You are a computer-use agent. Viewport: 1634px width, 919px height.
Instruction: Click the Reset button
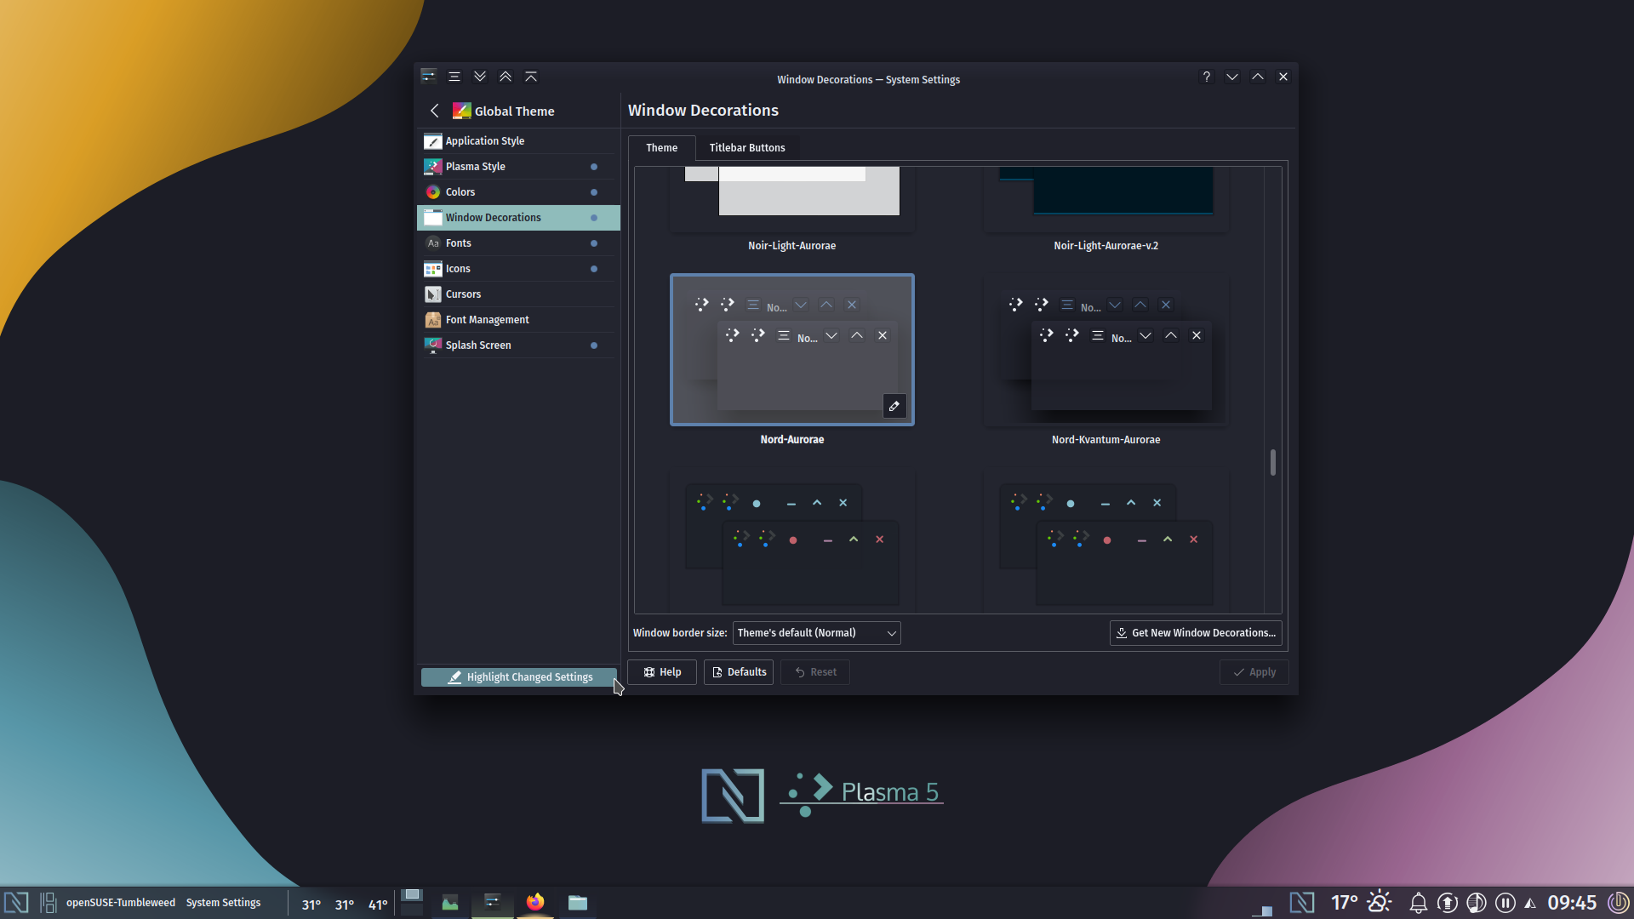point(815,672)
